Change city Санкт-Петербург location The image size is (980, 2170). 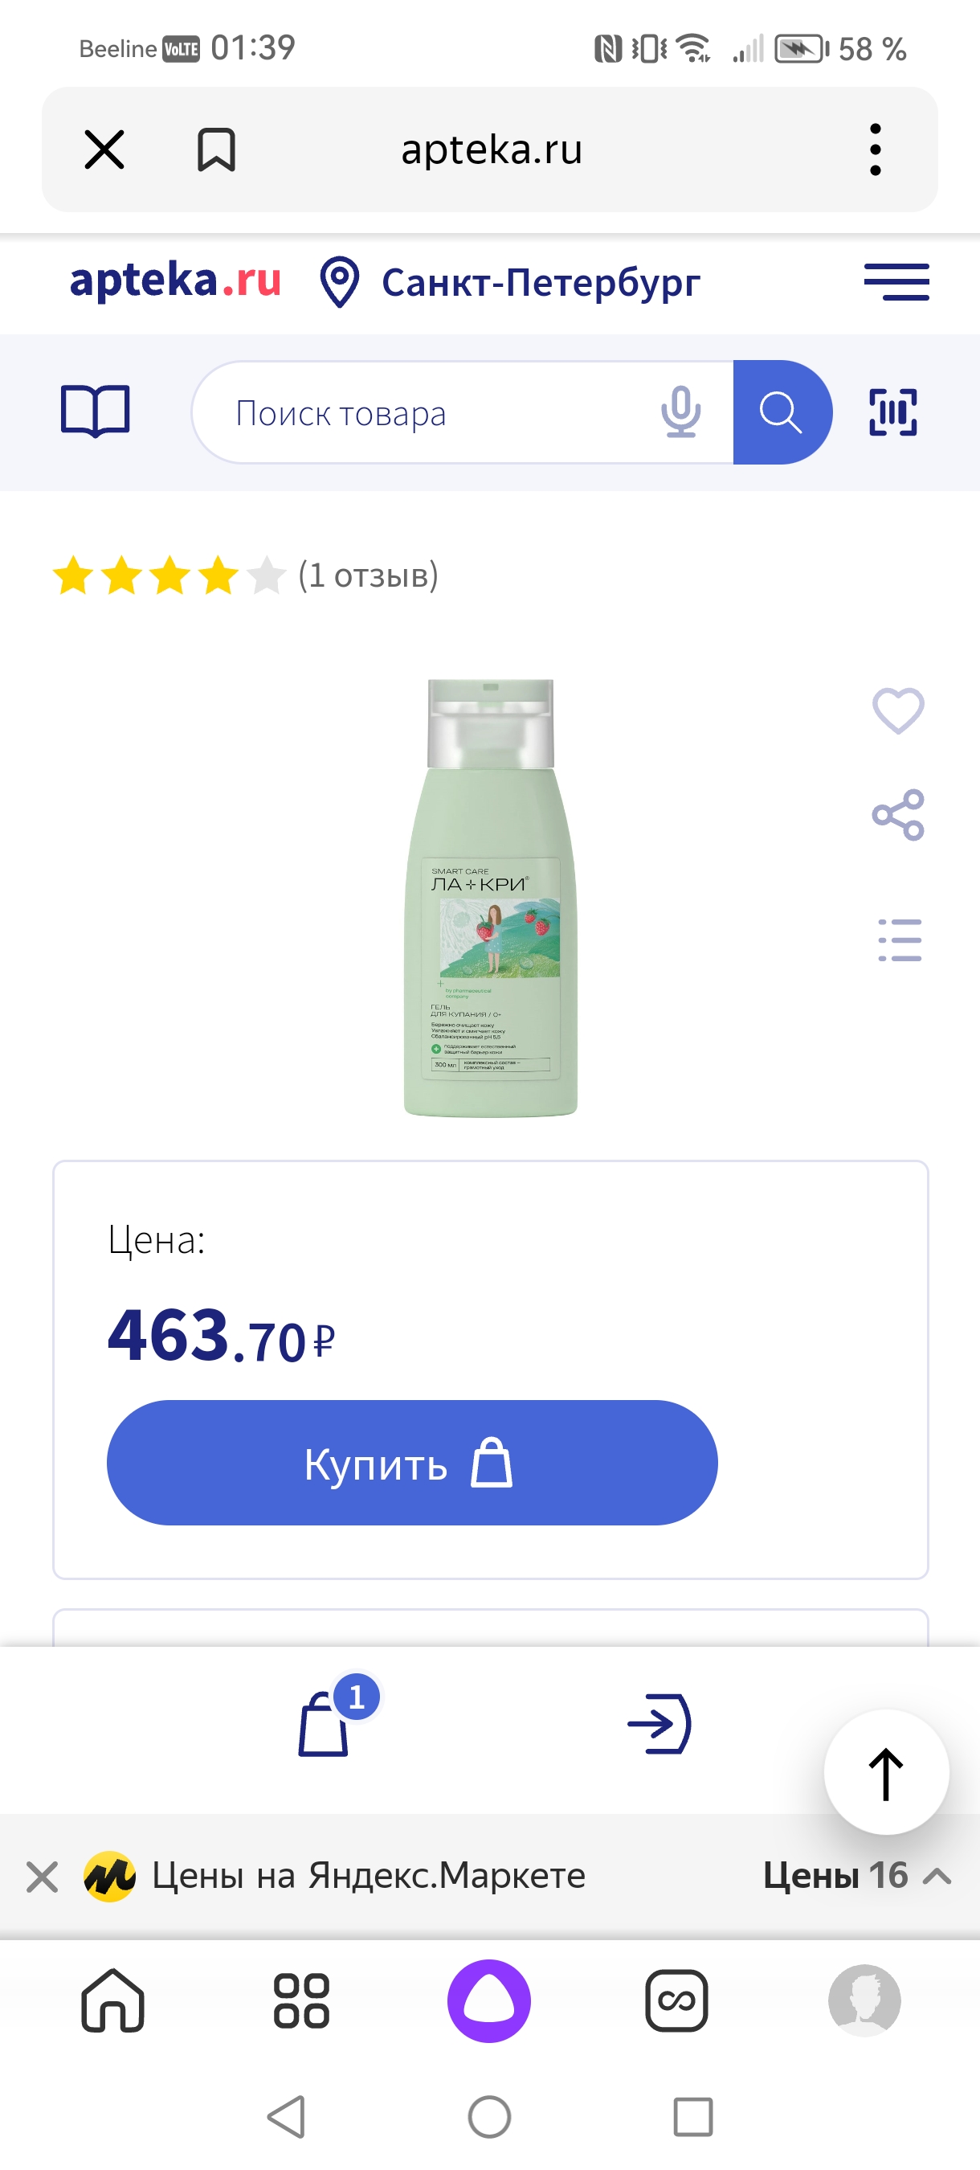click(x=510, y=282)
